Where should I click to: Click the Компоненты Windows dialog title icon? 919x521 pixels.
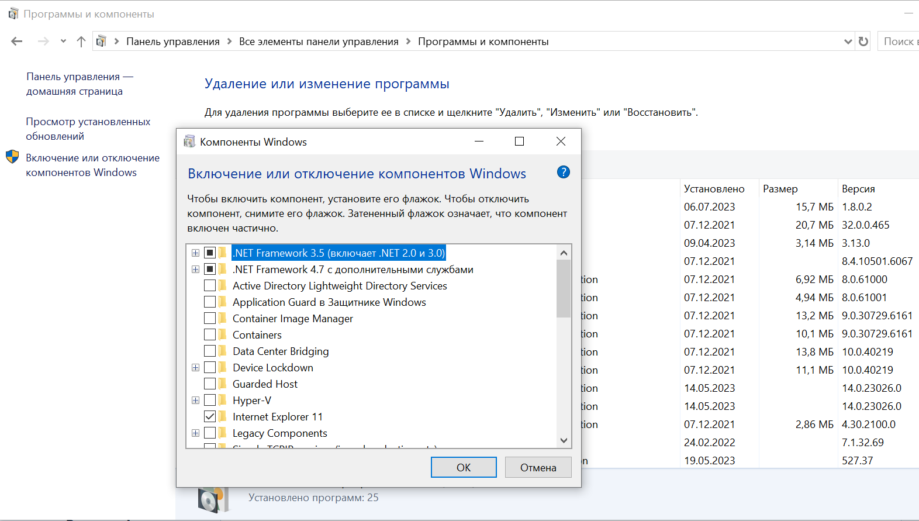[x=189, y=142]
